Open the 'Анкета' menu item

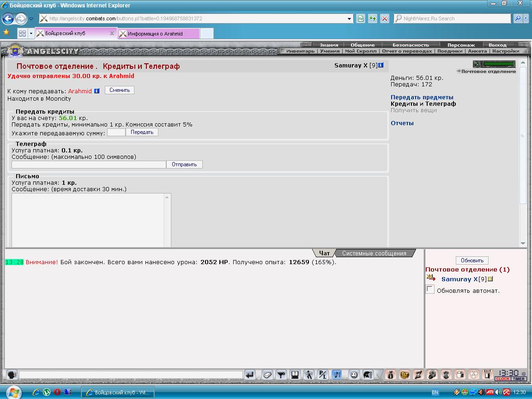coord(478,51)
